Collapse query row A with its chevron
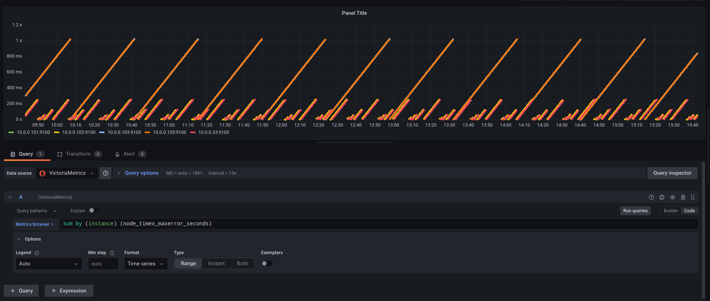Viewport: 710px width, 301px height. click(x=10, y=197)
